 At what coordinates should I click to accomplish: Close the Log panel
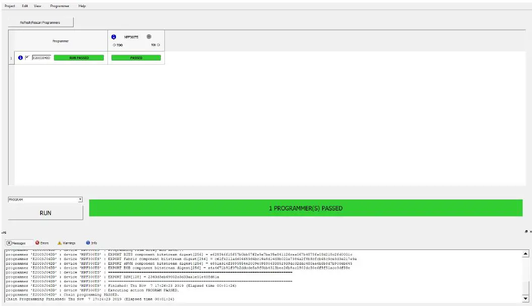point(530,232)
